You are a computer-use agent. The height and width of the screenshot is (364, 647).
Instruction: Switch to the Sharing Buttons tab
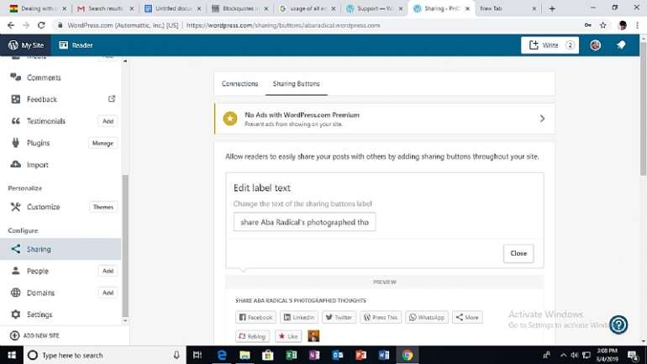point(297,84)
